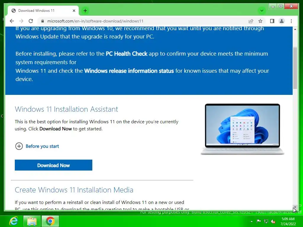Click the share page icon in address bar
303x227 pixels.
(x=251, y=21)
